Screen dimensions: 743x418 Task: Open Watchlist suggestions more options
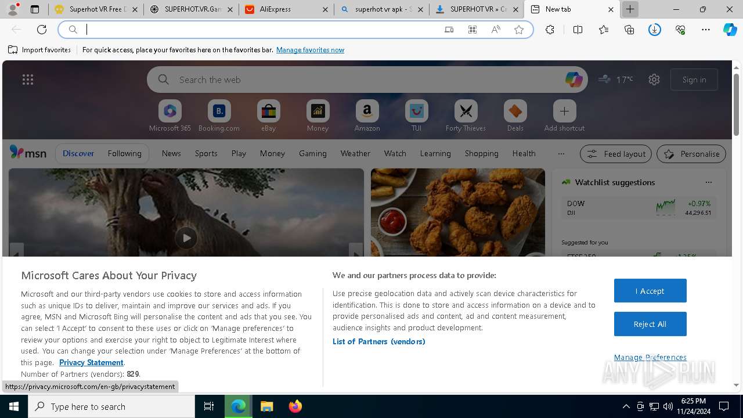pyautogui.click(x=708, y=182)
